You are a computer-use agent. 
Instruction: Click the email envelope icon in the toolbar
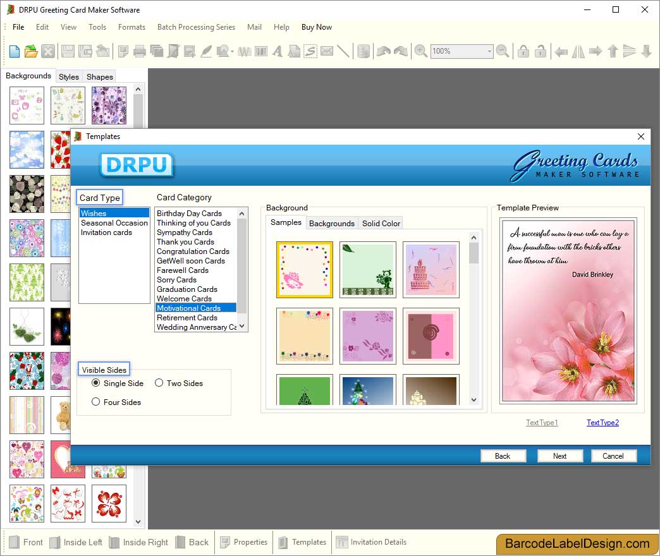coord(327,51)
